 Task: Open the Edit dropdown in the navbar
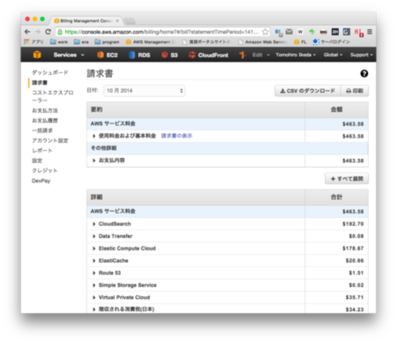(261, 55)
